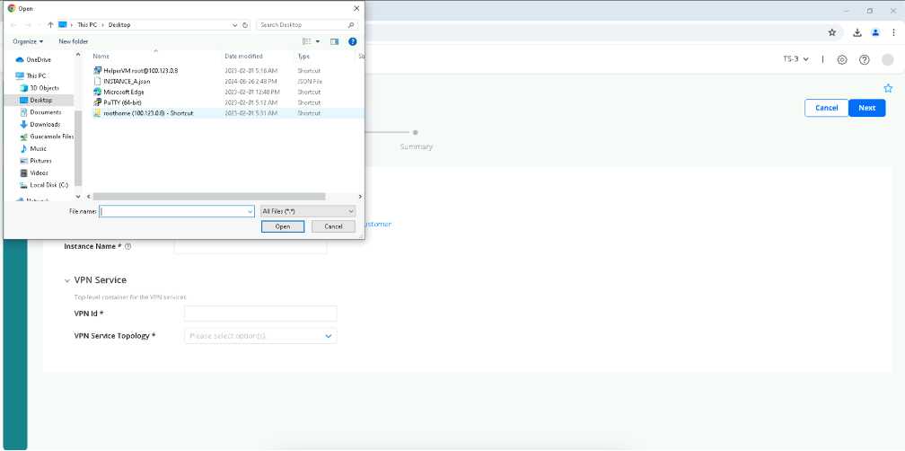Collapse the VPN Service section
905x451 pixels.
(x=67, y=280)
